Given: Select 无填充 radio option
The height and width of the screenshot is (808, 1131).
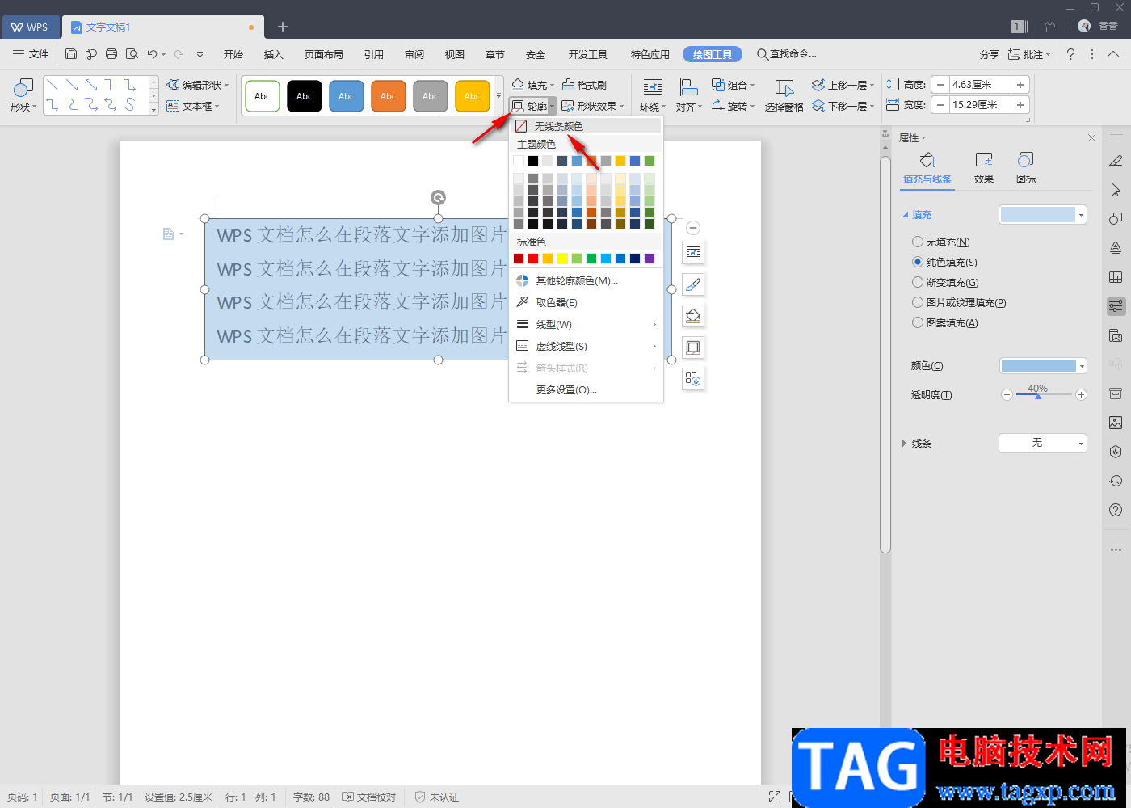Looking at the screenshot, I should point(918,242).
